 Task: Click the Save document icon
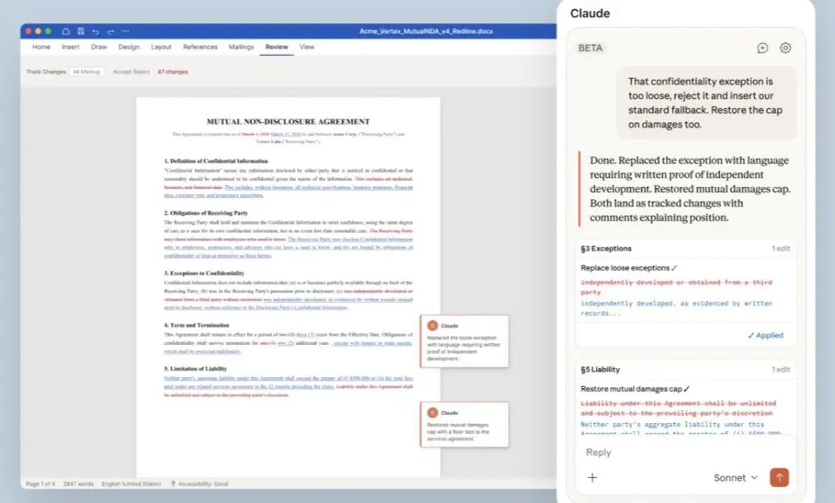point(81,31)
